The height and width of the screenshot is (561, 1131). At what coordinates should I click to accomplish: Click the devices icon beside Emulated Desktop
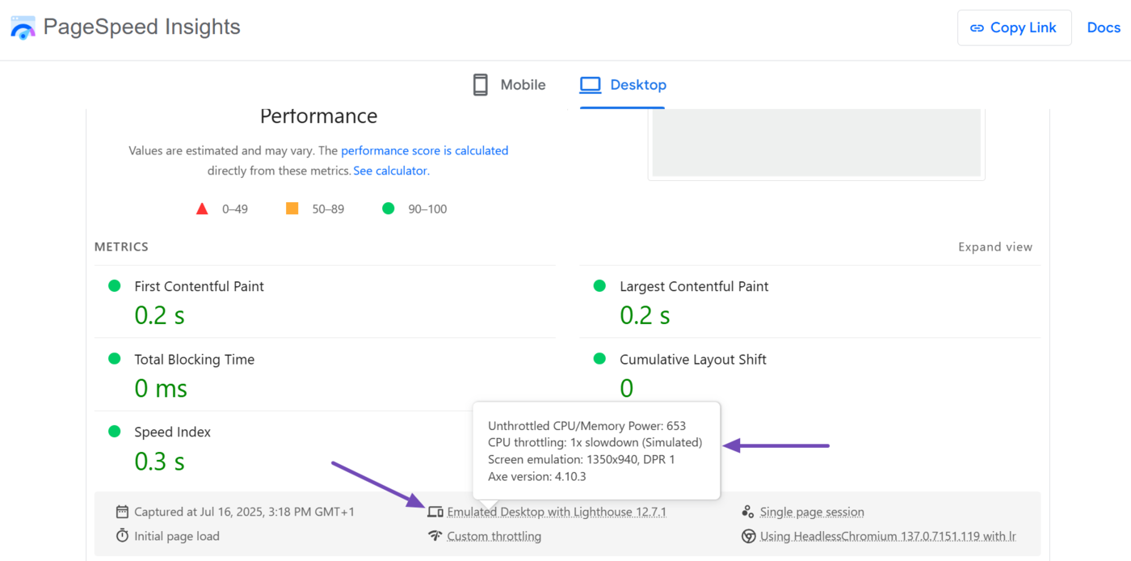coord(435,512)
